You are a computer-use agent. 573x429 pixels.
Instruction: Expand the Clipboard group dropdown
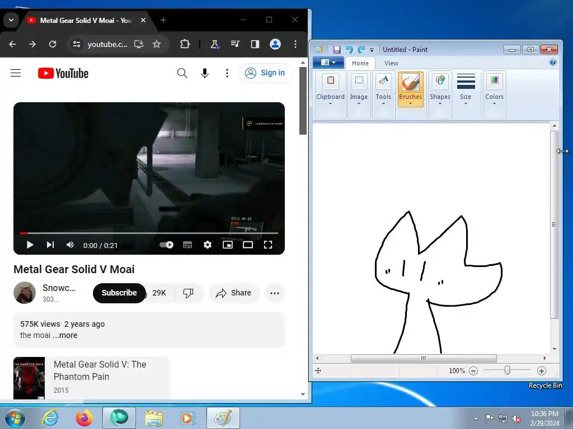pyautogui.click(x=330, y=103)
